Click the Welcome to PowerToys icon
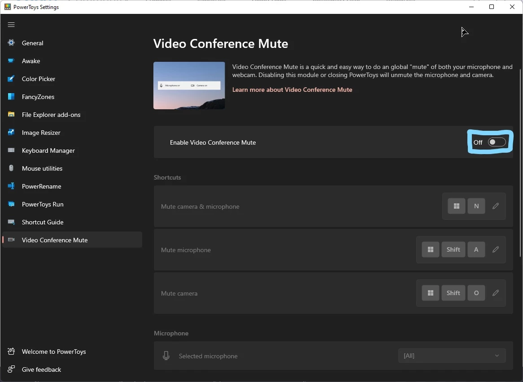 [11, 352]
